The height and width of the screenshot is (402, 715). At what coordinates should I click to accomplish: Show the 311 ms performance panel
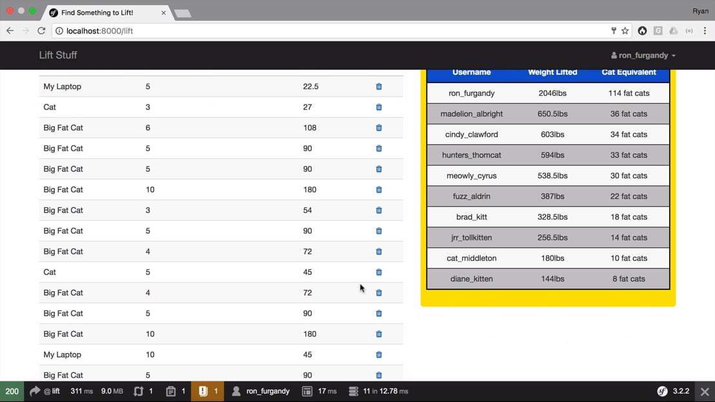81,391
